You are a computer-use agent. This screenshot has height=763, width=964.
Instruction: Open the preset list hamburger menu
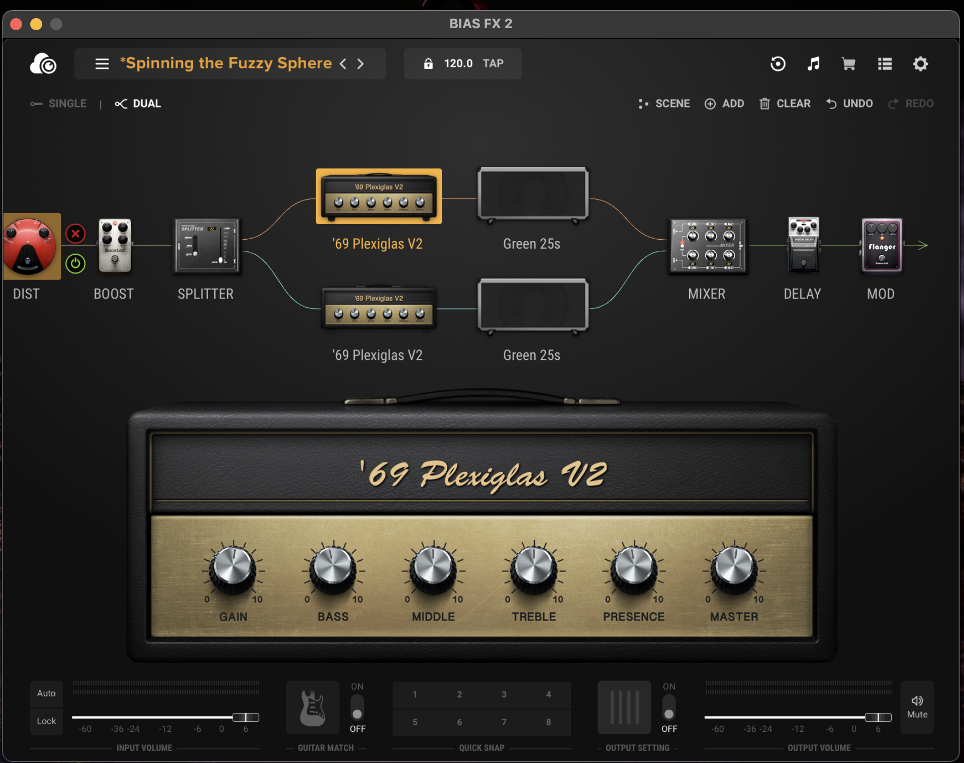pos(102,64)
